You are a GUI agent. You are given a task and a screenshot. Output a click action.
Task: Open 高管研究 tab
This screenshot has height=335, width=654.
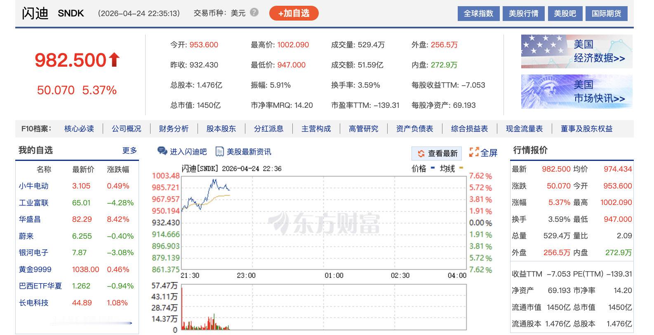click(x=364, y=129)
